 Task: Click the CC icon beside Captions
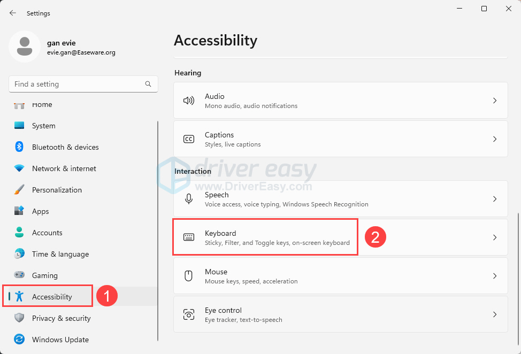[x=189, y=138]
